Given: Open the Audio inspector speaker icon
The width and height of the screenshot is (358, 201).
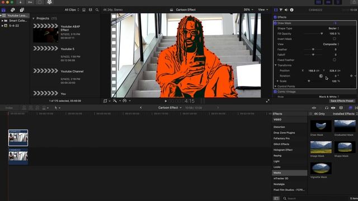Looking at the screenshot, I should click(x=286, y=10).
